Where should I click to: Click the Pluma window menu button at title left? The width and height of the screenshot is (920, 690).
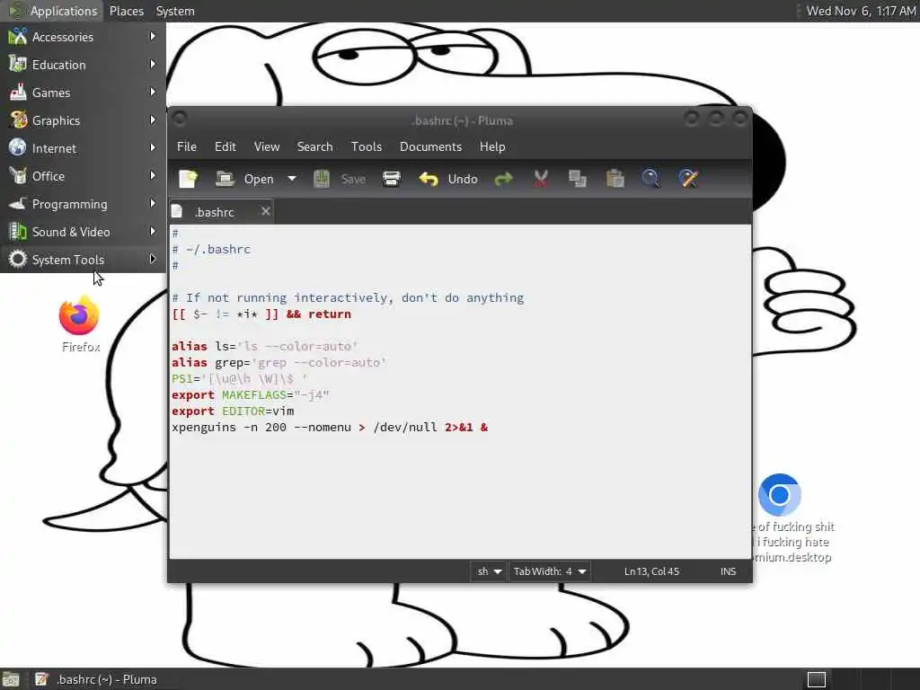click(180, 119)
